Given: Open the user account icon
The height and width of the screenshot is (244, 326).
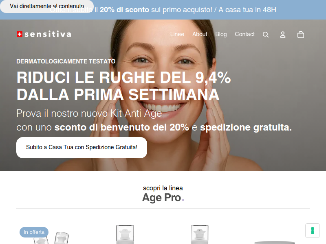Looking at the screenshot, I should coord(283,35).
